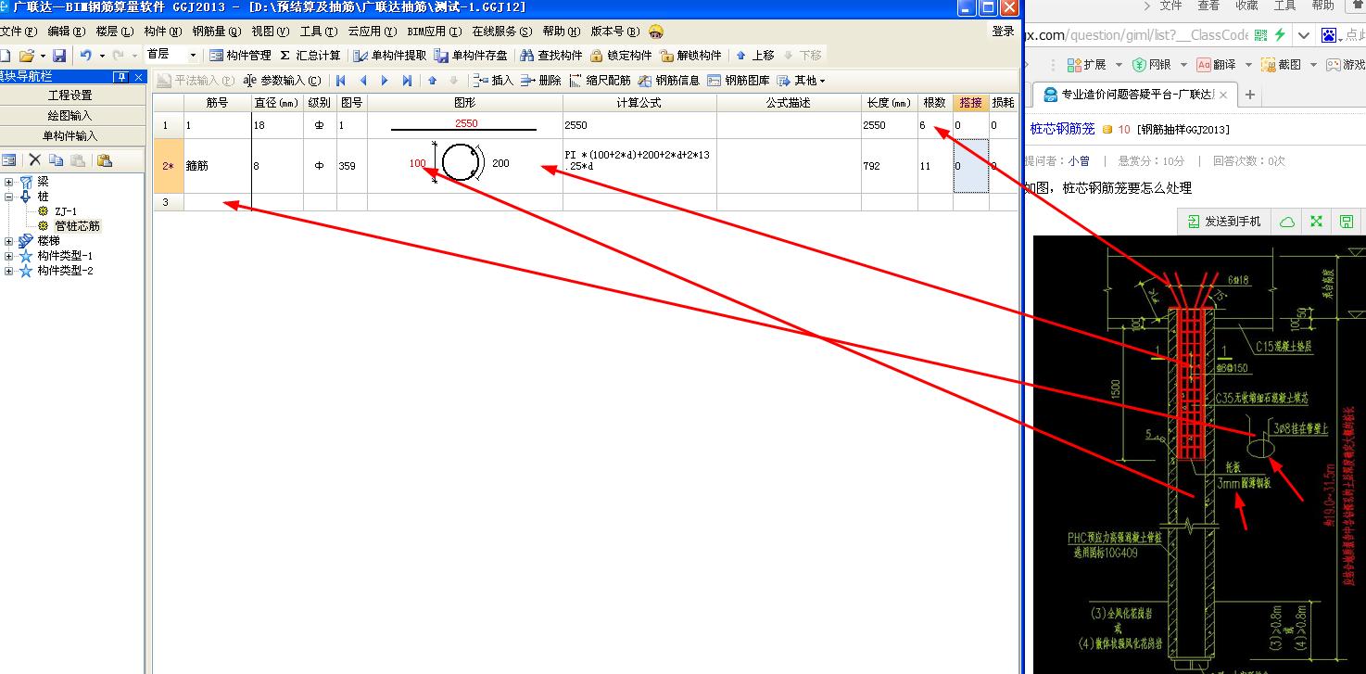Click the 搭接 column header
Image resolution: width=1366 pixels, height=674 pixels.
pos(970,103)
